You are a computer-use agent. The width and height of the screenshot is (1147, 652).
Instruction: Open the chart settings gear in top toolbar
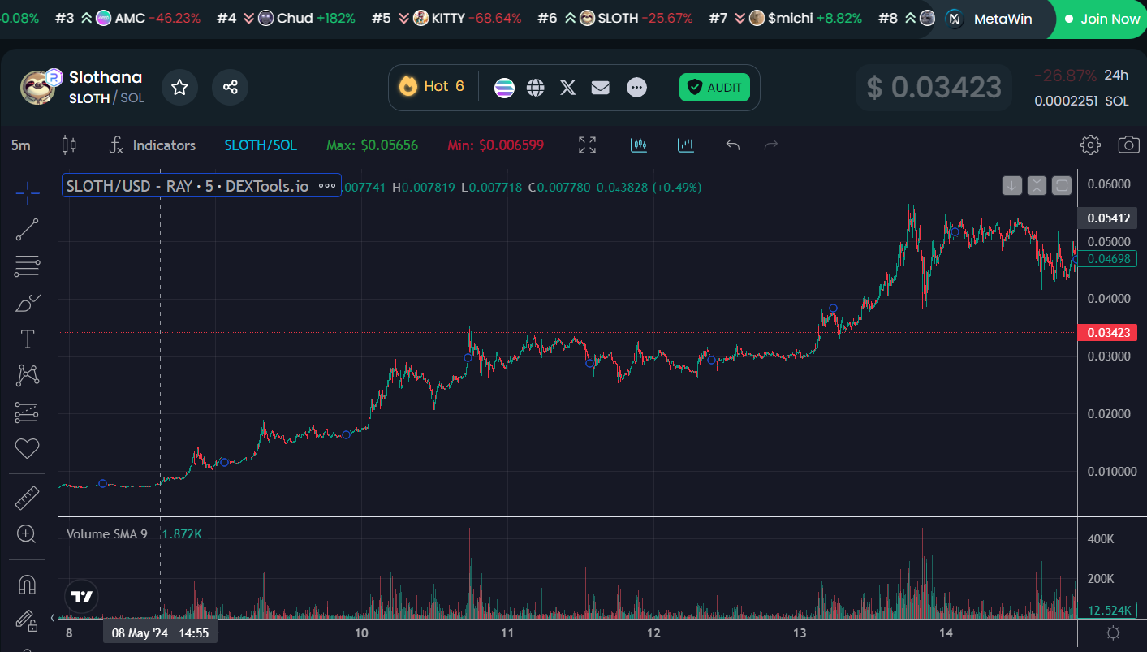(1090, 145)
